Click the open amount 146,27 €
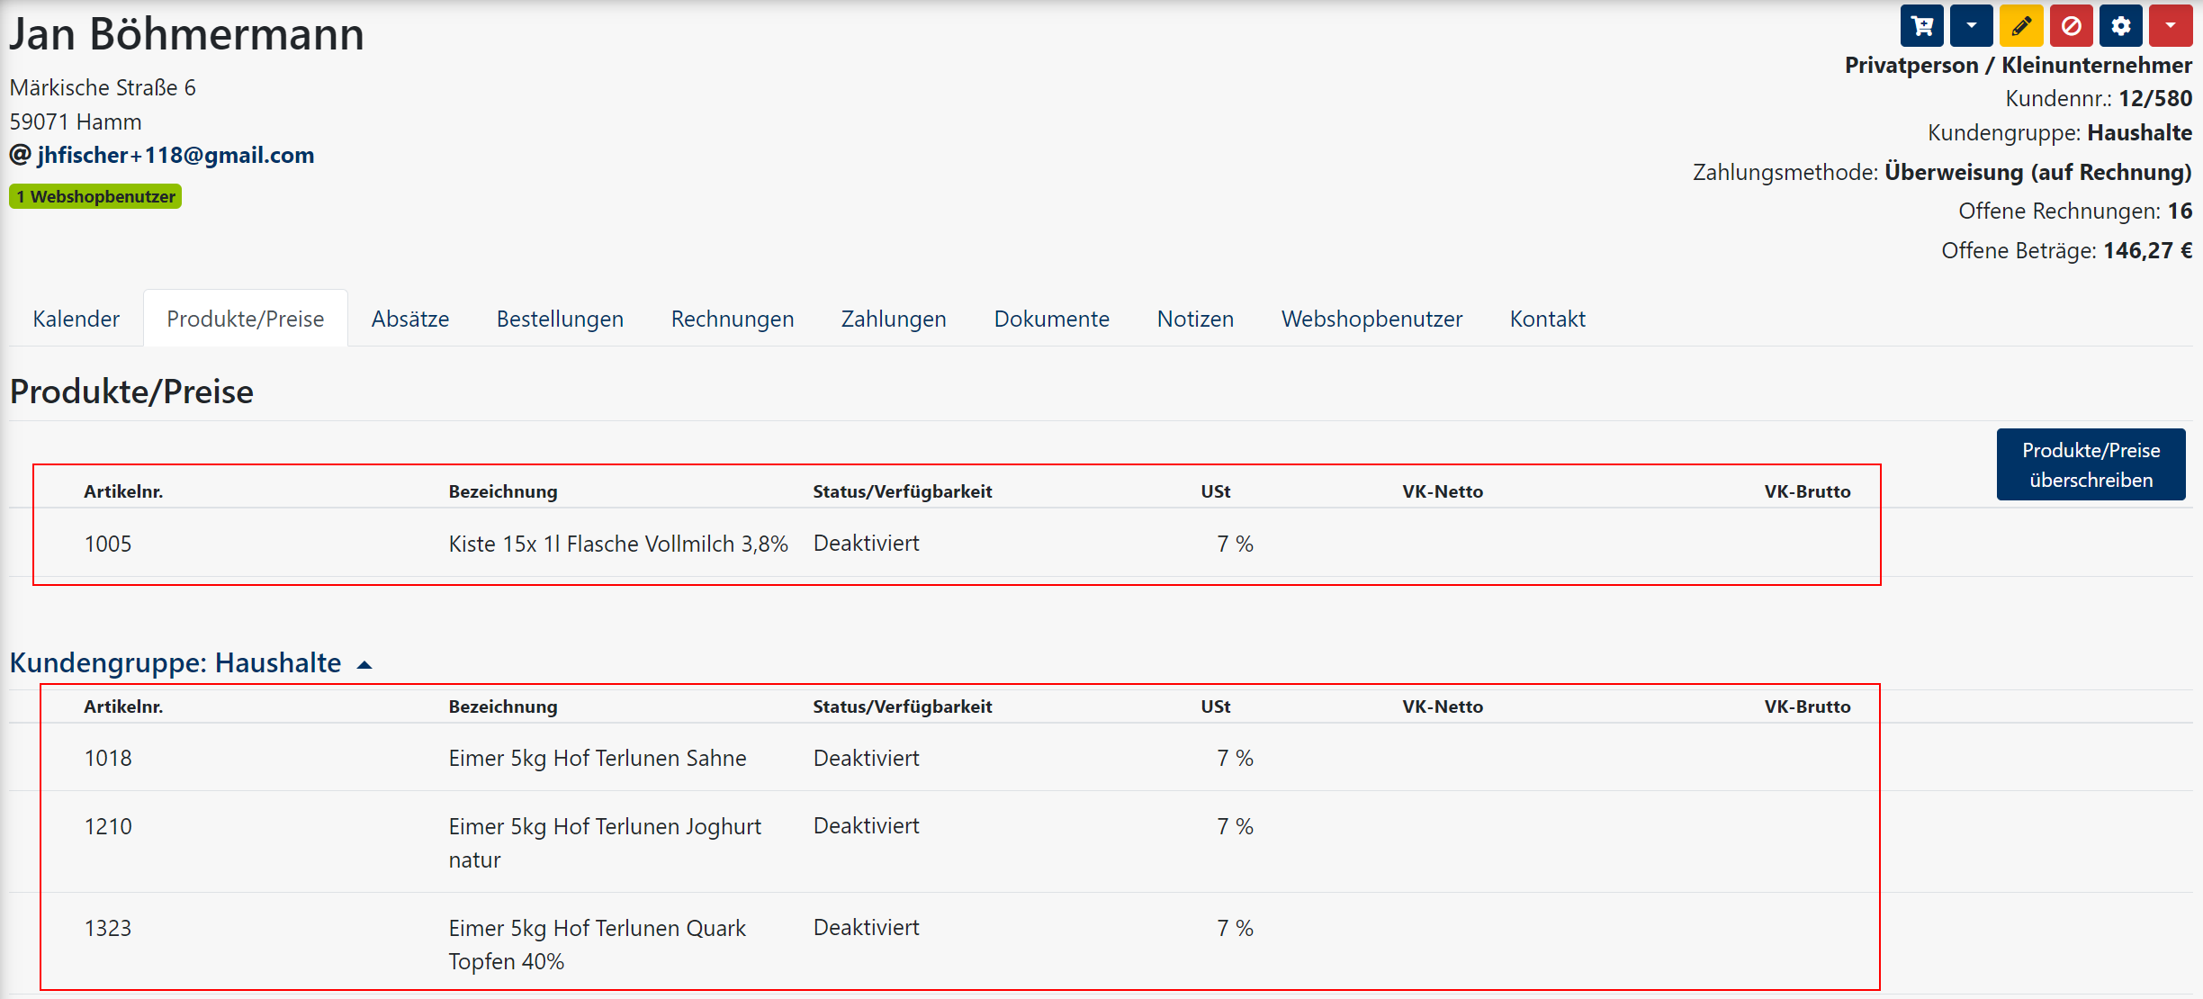Image resolution: width=2203 pixels, height=999 pixels. (x=2148, y=250)
